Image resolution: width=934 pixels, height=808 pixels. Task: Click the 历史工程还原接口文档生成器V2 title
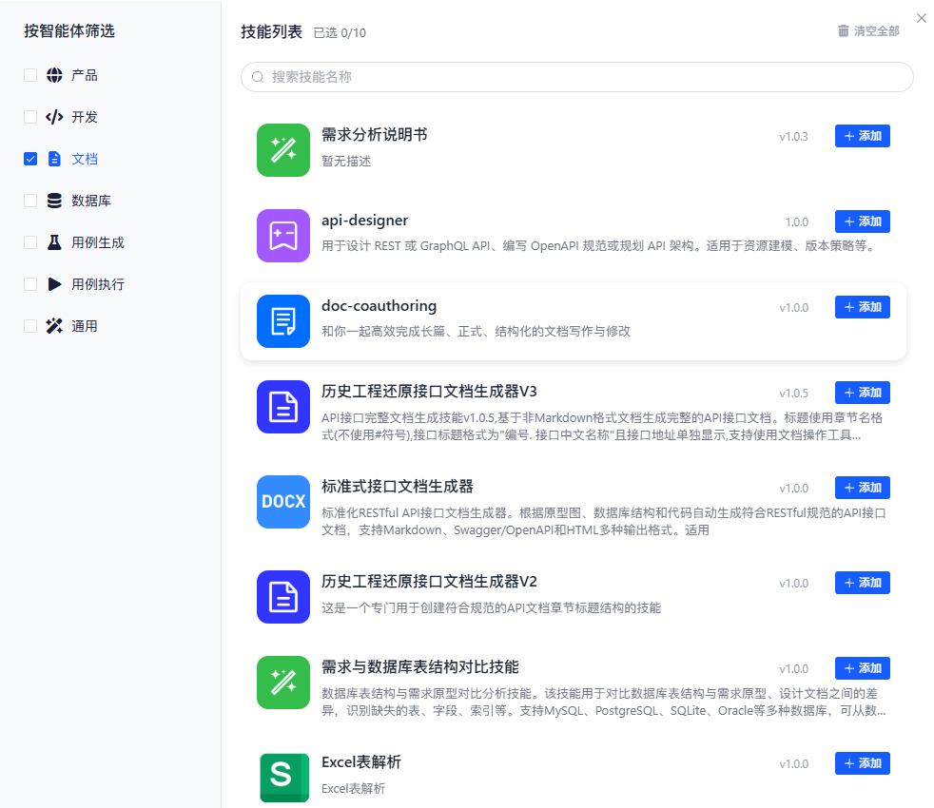[429, 582]
